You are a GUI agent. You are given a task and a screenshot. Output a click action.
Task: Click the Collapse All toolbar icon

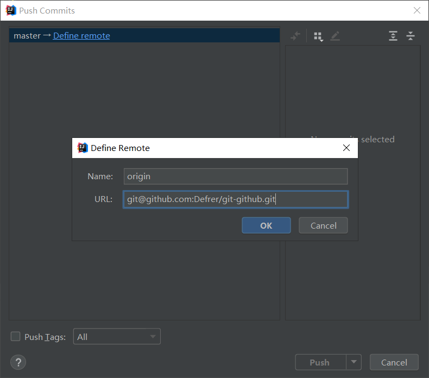pos(411,36)
